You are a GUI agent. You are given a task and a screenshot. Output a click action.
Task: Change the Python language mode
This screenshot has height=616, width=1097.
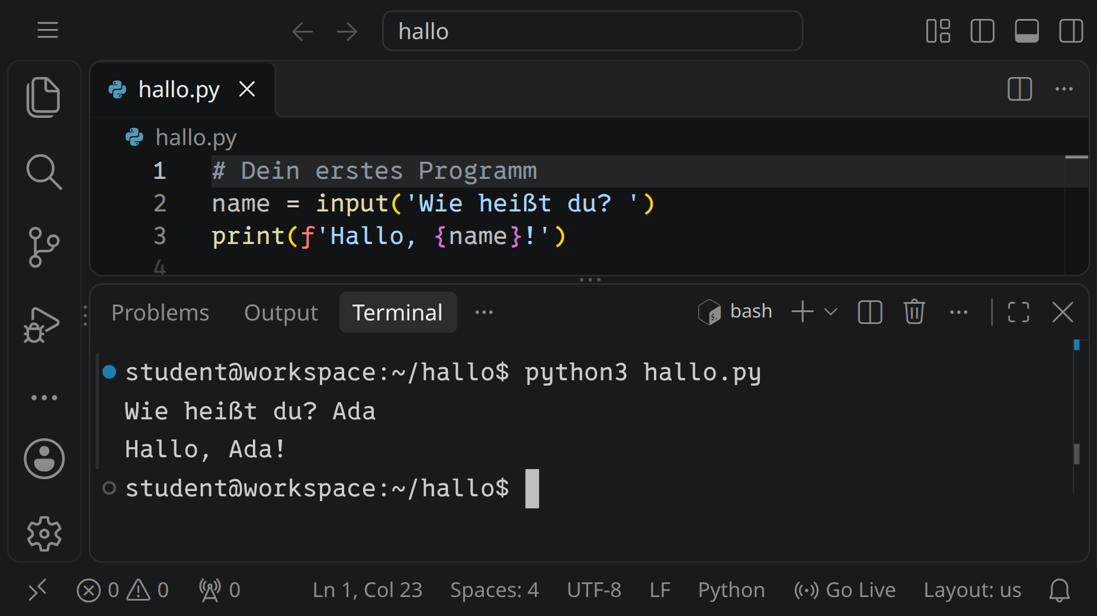(x=732, y=590)
